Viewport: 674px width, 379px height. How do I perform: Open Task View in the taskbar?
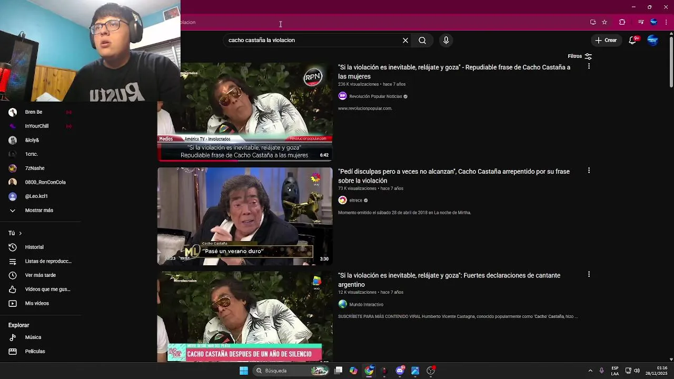[x=339, y=371]
